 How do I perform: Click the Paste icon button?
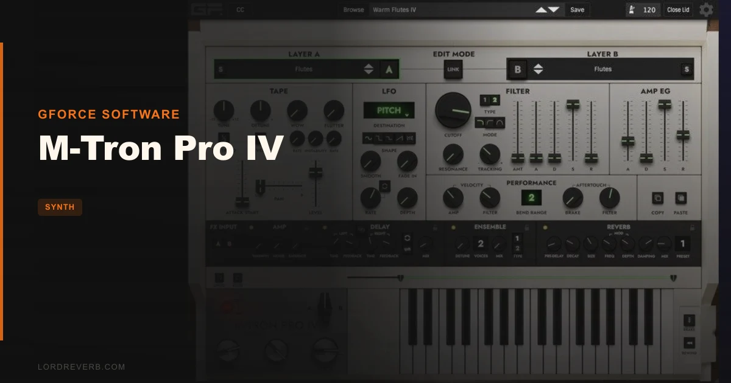680,198
